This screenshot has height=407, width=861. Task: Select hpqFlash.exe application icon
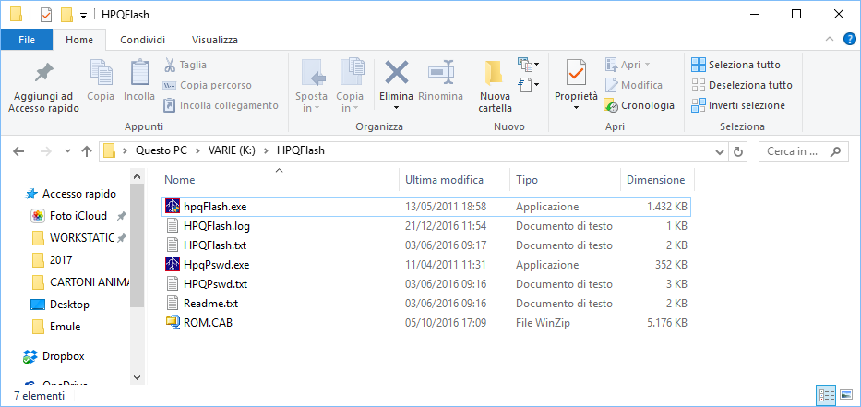(x=173, y=207)
